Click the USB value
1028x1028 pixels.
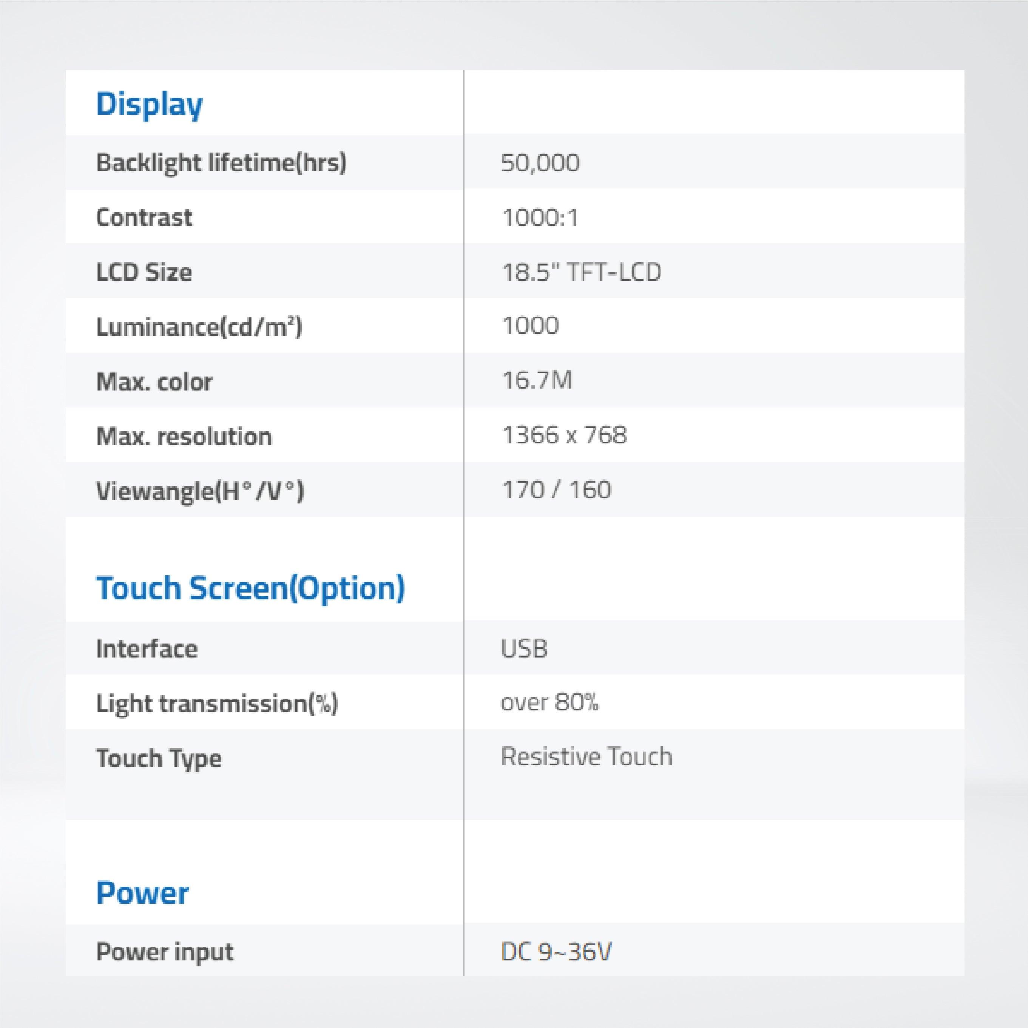[x=524, y=648]
